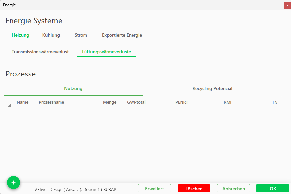The image size is (291, 194).
Task: Select the Lüftungswärmeverluste sub-tab
Action: [106, 52]
